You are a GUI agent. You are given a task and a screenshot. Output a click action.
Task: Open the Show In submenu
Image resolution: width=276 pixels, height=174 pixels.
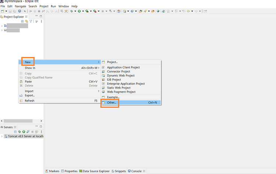coord(60,68)
